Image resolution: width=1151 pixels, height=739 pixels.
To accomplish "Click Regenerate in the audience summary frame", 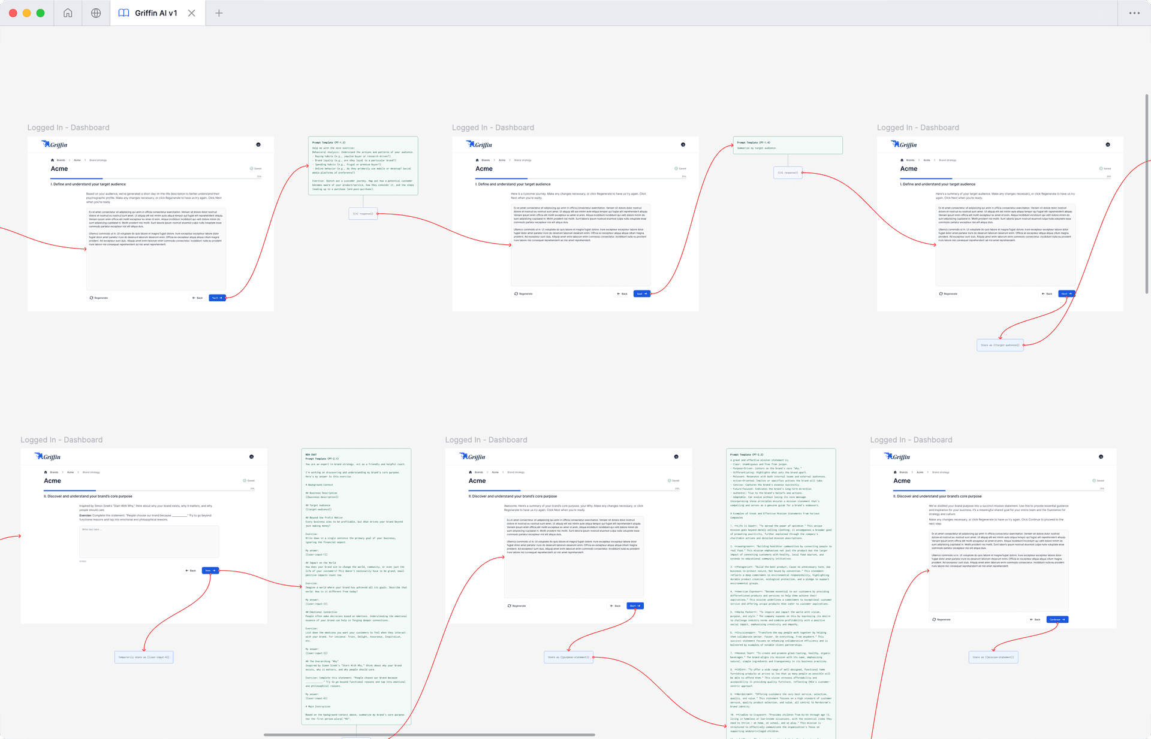I will pyautogui.click(x=948, y=293).
